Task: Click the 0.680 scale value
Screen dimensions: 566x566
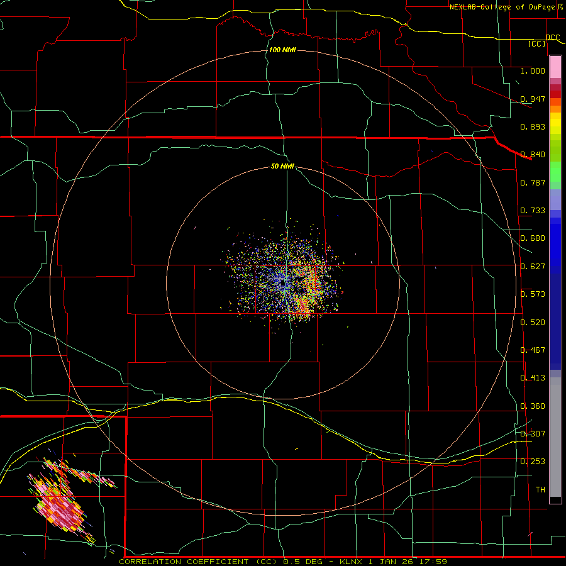Action: [x=533, y=238]
